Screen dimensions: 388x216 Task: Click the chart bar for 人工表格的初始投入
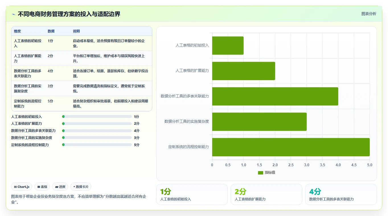(x=228, y=45)
